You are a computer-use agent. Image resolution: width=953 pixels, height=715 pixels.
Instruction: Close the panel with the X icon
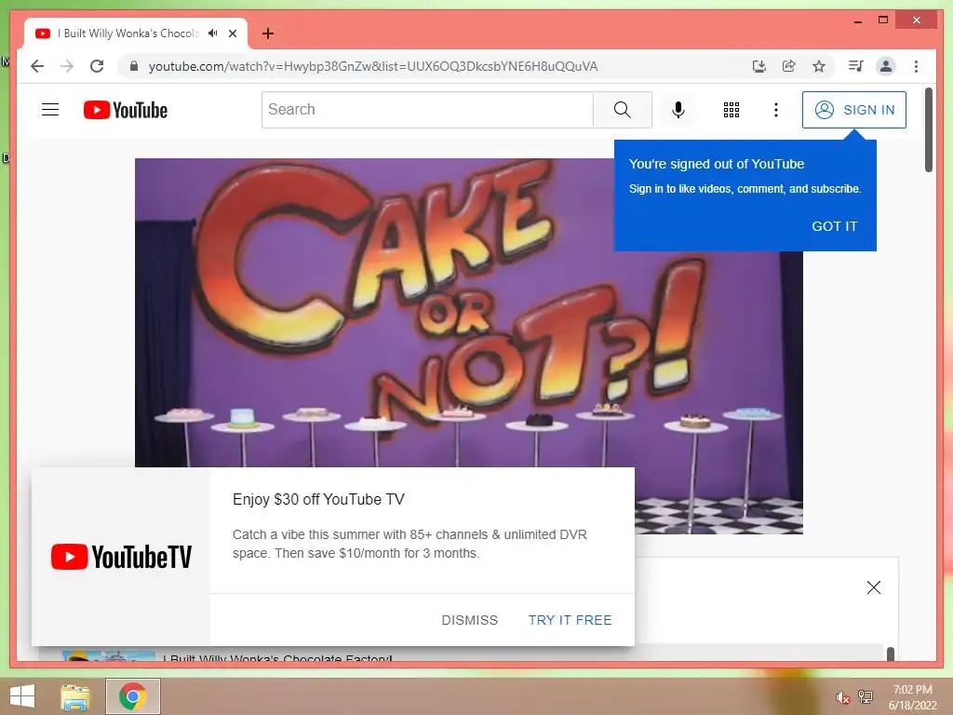[873, 587]
